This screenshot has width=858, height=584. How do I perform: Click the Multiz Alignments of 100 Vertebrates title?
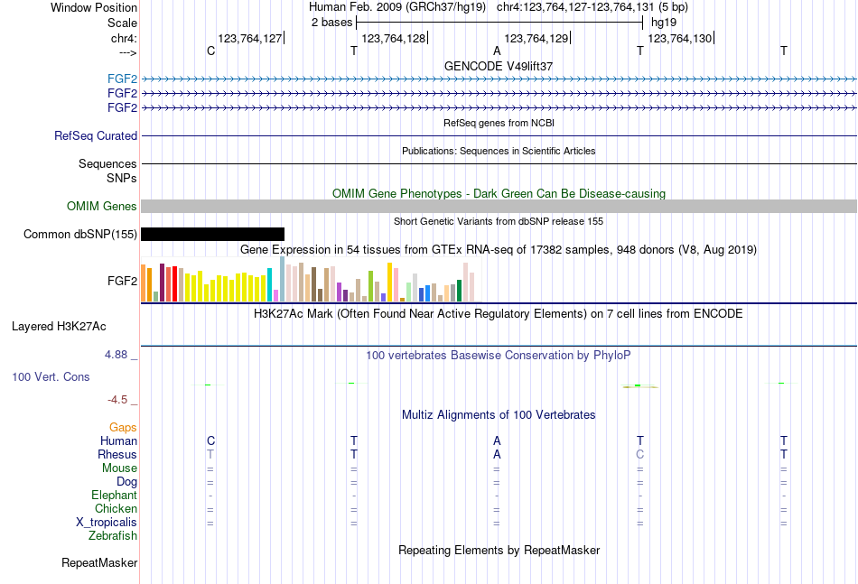[499, 415]
